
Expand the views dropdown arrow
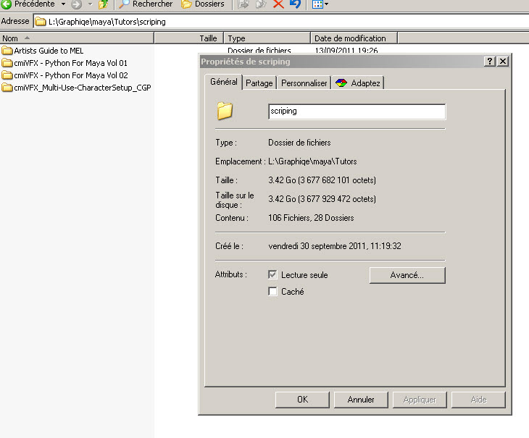point(326,4)
